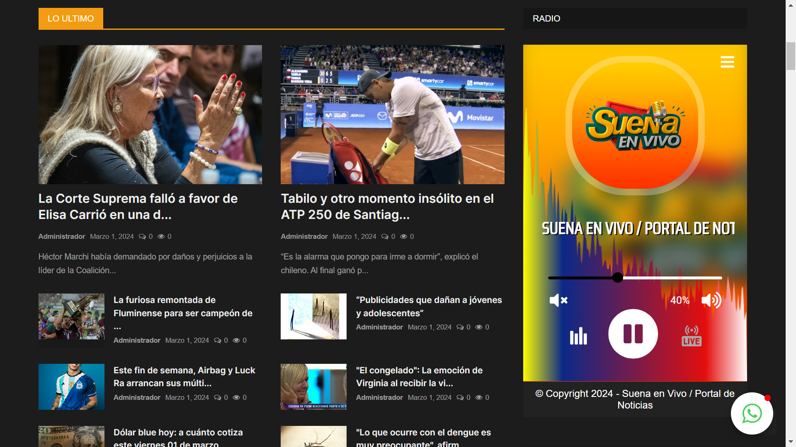Click views eye icon on Carrió article

pyautogui.click(x=161, y=237)
